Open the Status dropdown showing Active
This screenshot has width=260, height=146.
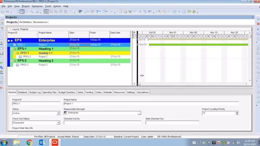click(x=58, y=113)
